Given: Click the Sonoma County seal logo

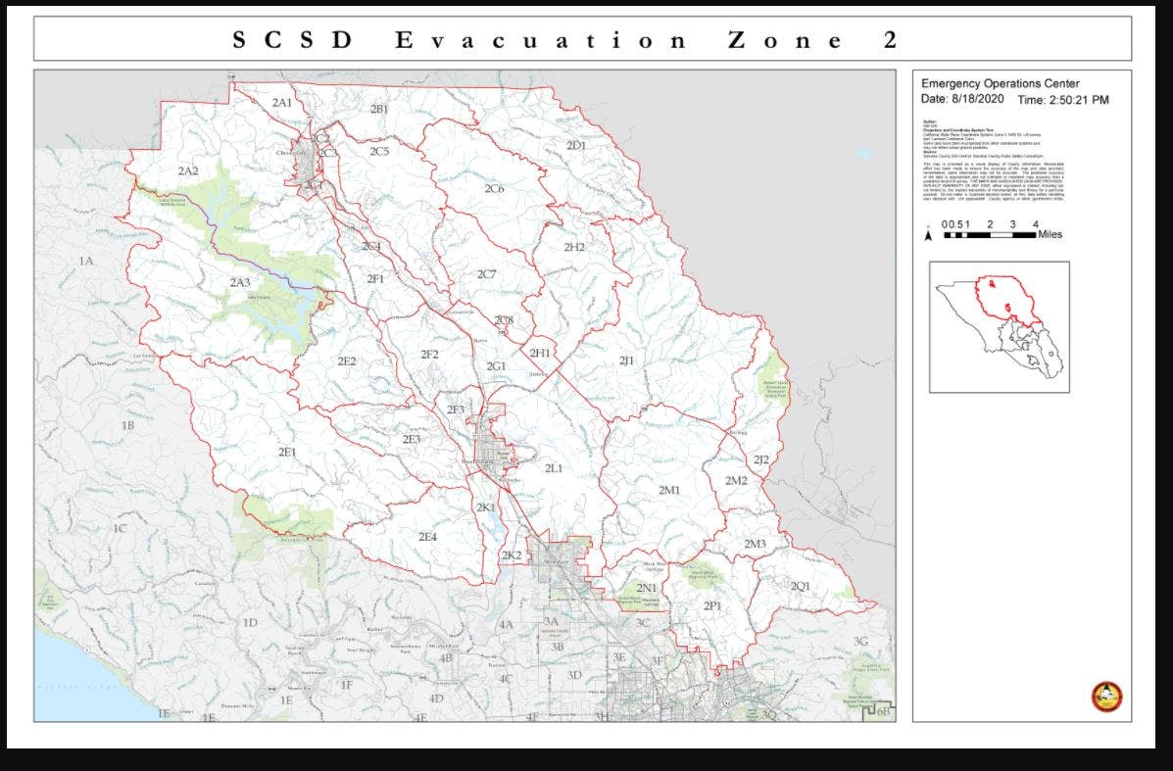Looking at the screenshot, I should [1106, 697].
